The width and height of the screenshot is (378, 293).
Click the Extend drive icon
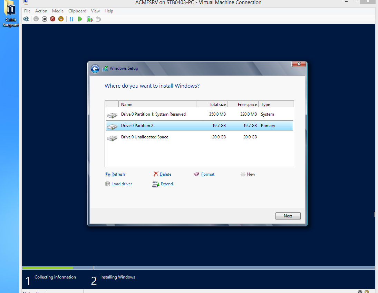(156, 184)
